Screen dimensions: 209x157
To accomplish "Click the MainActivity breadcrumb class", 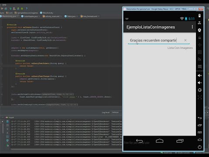I will click(x=47, y=13).
